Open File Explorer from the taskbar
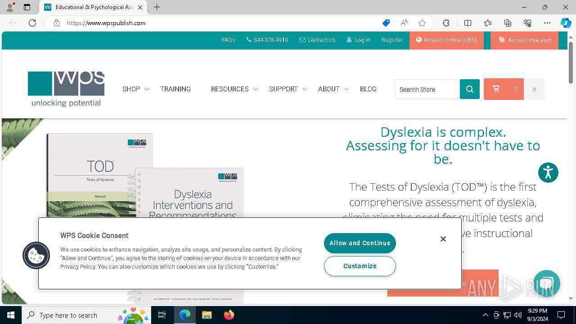 pyautogui.click(x=207, y=315)
